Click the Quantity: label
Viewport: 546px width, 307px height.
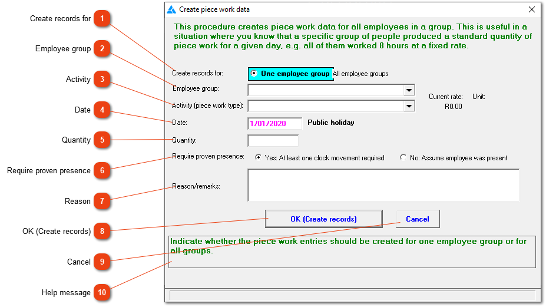[184, 140]
